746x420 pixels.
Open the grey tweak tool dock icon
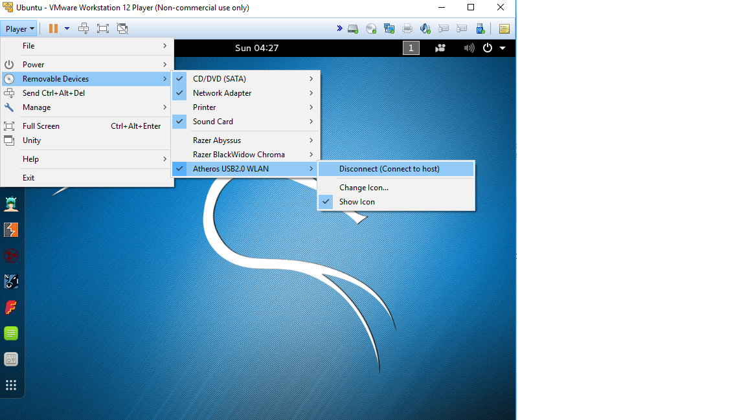(11, 359)
